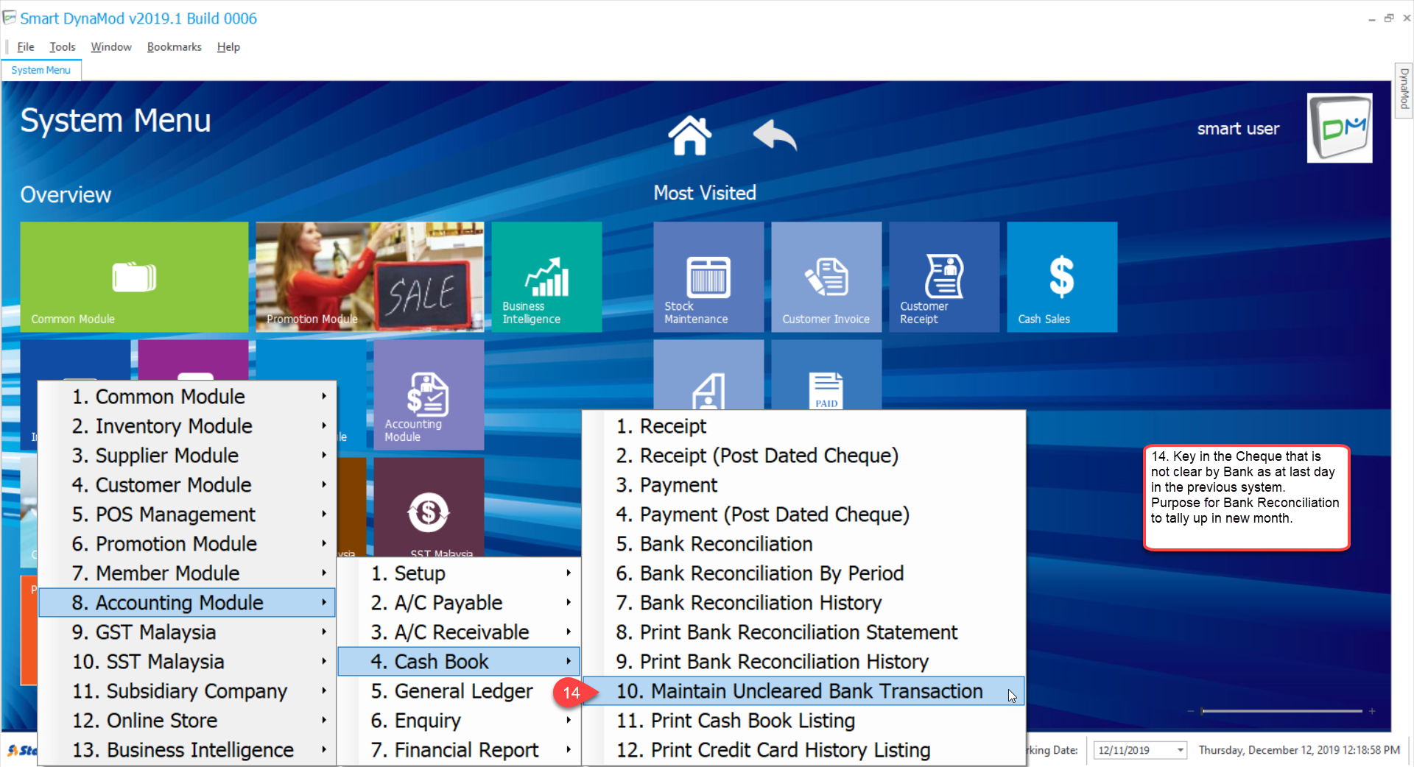Open the Promotion Module sale tile
Viewport: 1414px width, 767px height.
370,277
